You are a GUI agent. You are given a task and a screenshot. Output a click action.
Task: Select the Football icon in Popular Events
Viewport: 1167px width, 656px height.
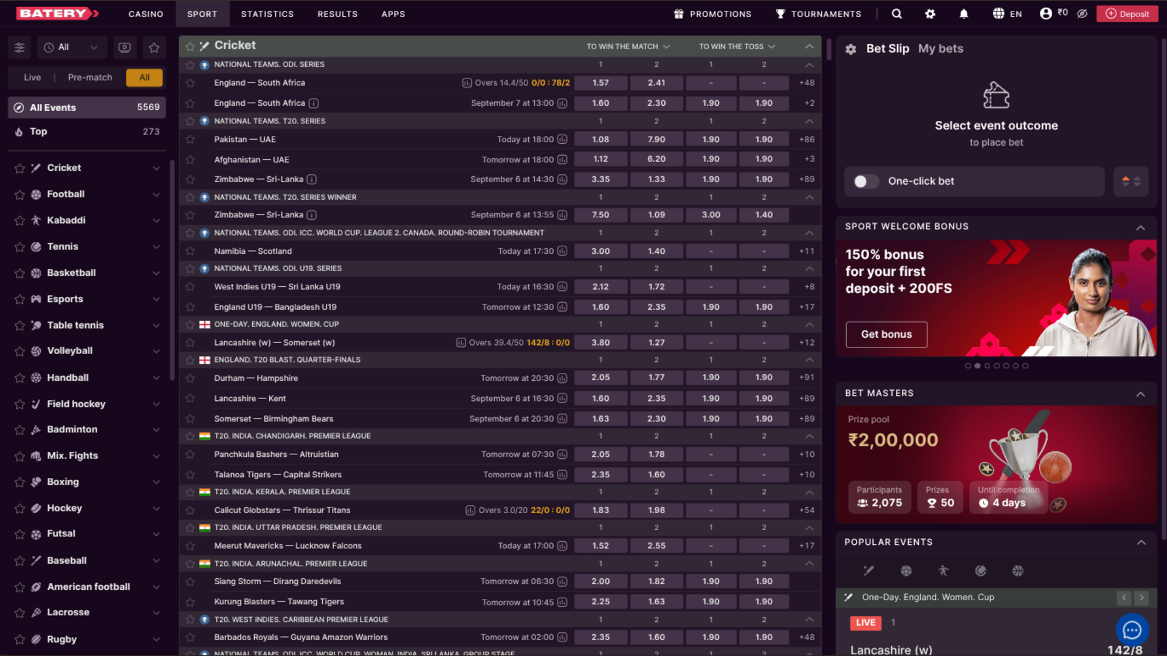(906, 571)
